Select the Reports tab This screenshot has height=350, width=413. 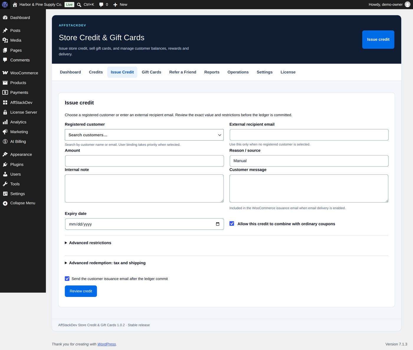point(212,72)
